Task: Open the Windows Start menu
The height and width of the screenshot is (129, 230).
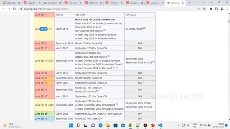Action: (71, 125)
